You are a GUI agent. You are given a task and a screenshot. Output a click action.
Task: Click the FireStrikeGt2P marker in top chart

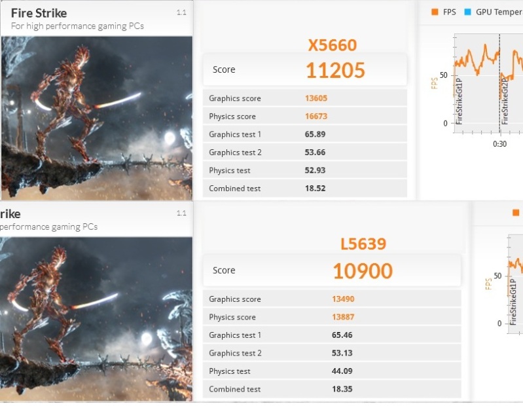(504, 101)
